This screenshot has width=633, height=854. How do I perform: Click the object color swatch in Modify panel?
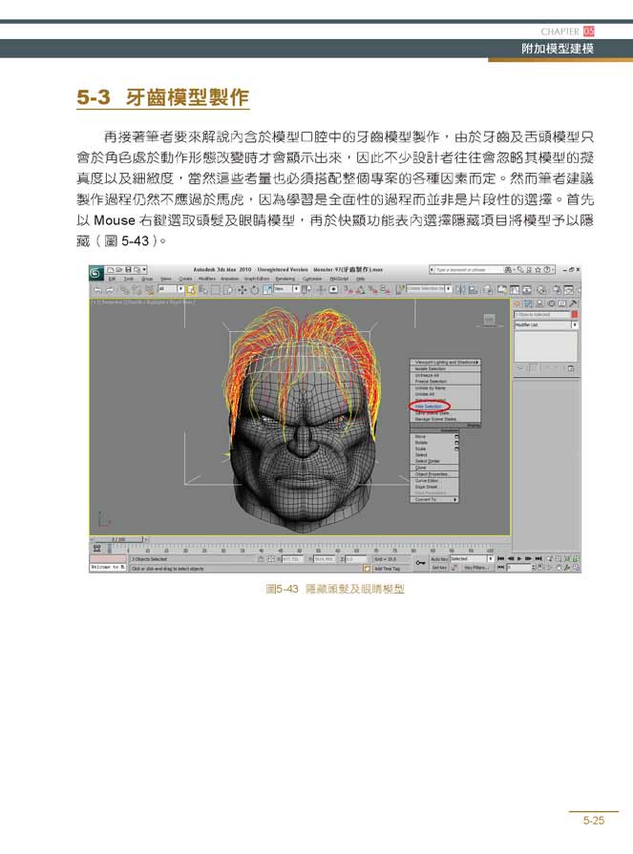[x=574, y=315]
